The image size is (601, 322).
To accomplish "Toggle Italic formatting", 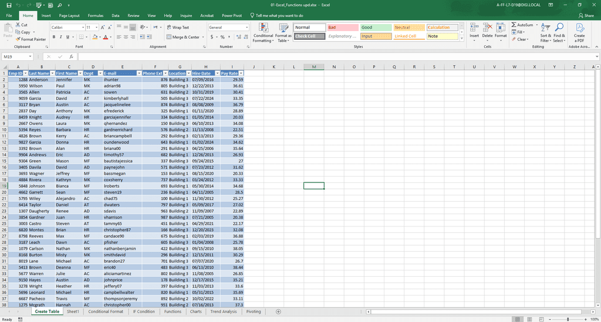I will pyautogui.click(x=60, y=37).
